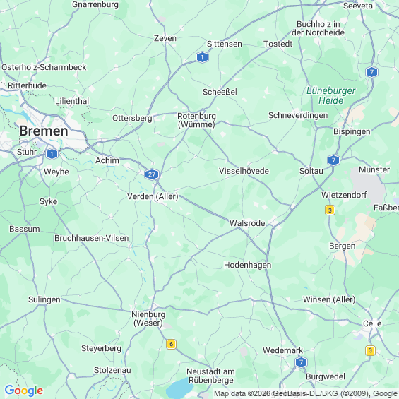Click the A27 highway shield near Verden

tap(152, 174)
